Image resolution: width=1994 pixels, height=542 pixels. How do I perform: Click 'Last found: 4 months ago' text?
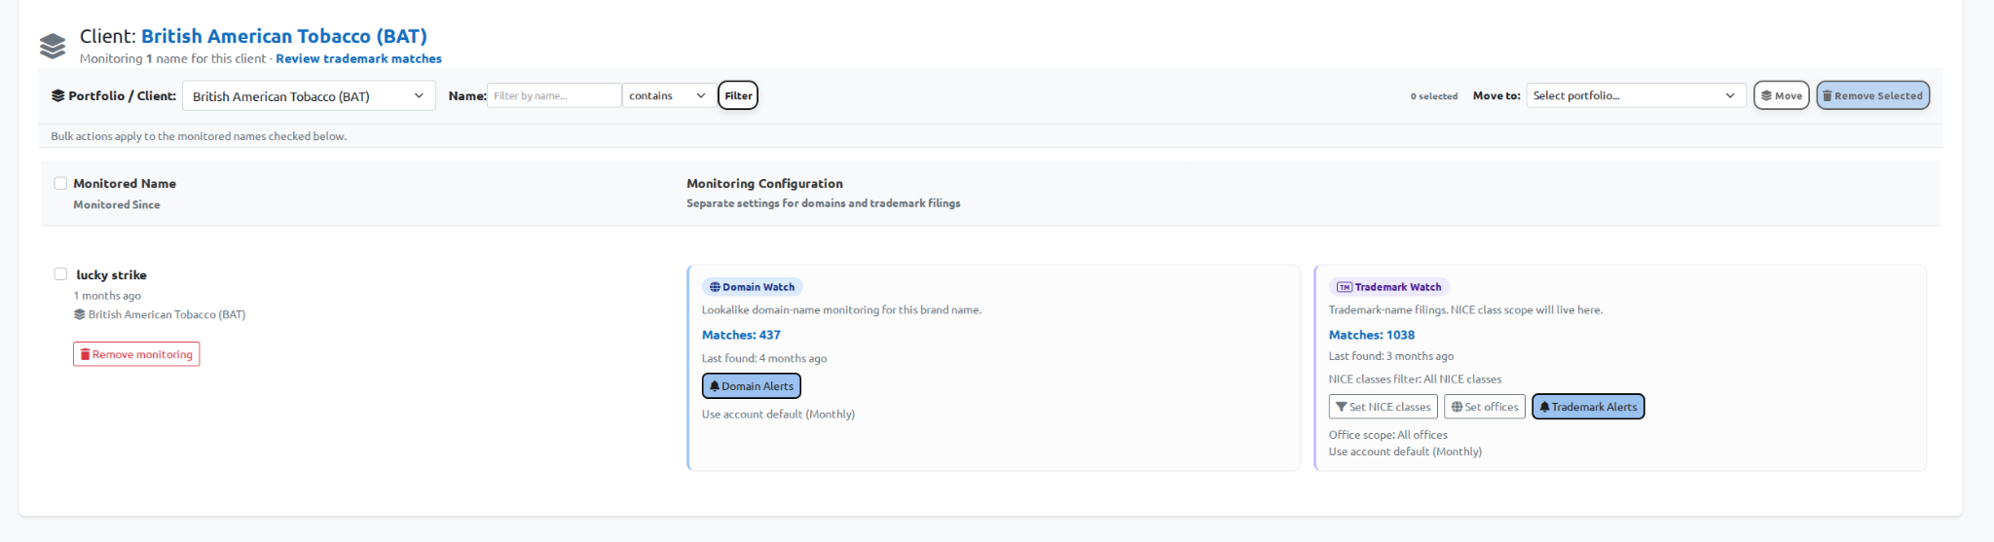(x=764, y=358)
